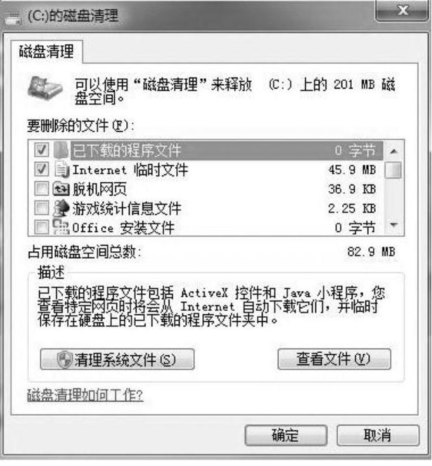This screenshot has height=466, width=432.
Task: Uncheck the Internet 临时文件 checkbox
Action: point(41,169)
